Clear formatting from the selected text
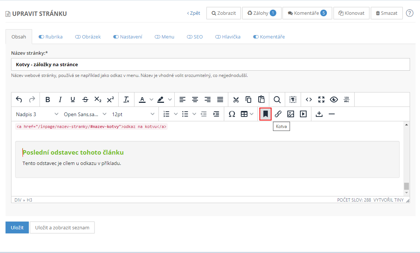 click(x=126, y=99)
